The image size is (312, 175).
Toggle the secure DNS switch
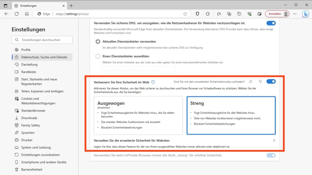[x=271, y=23]
